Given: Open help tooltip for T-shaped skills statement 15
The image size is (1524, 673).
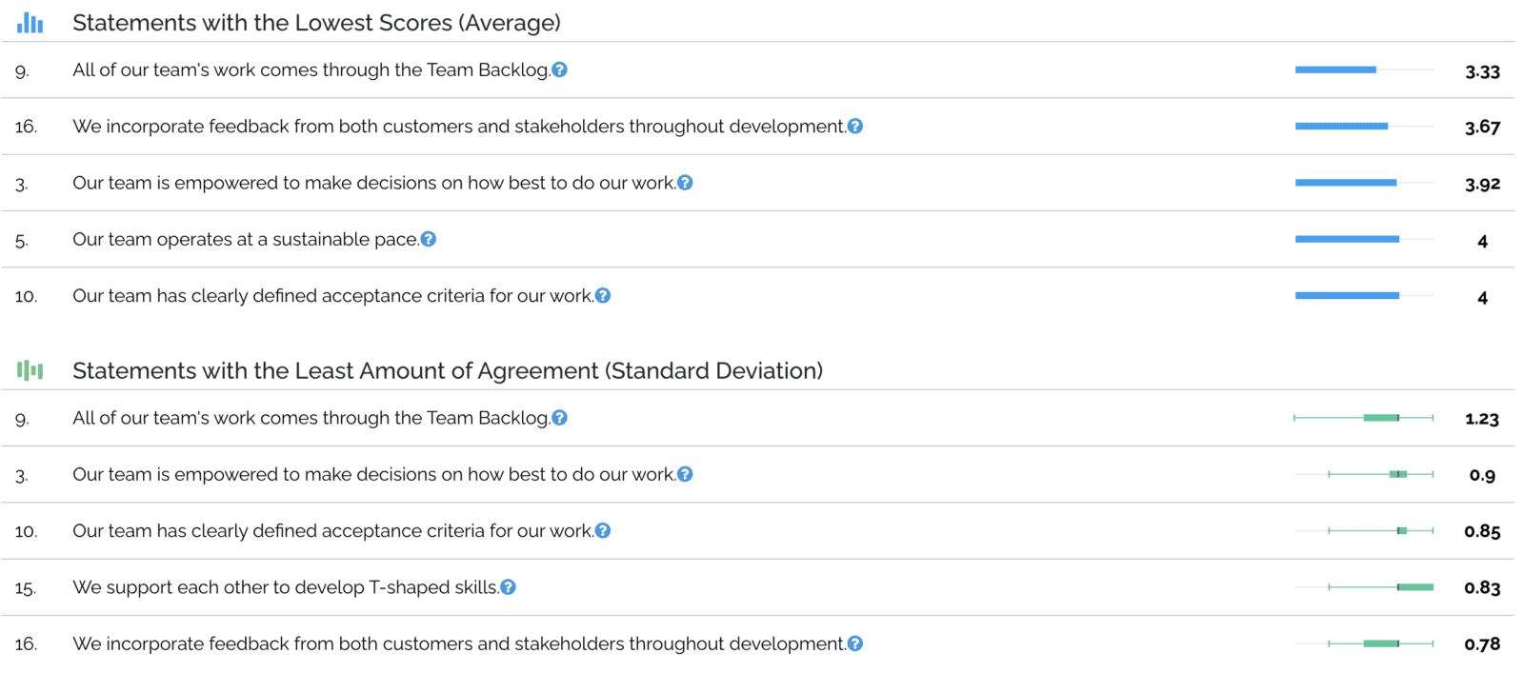Looking at the screenshot, I should tap(509, 587).
